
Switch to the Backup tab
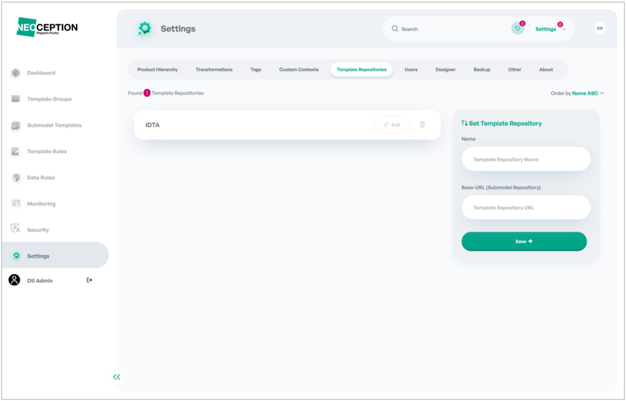click(482, 69)
